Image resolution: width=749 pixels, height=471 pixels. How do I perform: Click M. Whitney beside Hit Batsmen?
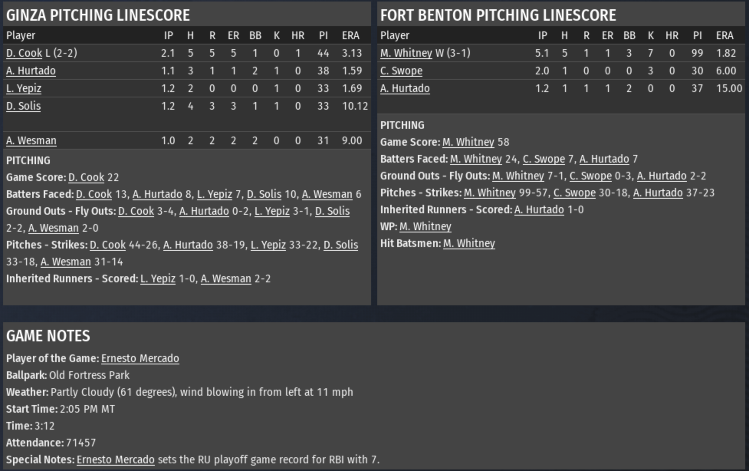click(x=469, y=243)
